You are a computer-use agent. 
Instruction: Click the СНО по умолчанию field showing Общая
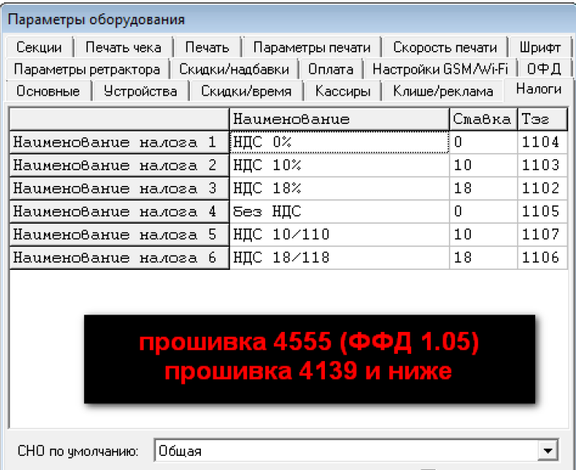356,450
